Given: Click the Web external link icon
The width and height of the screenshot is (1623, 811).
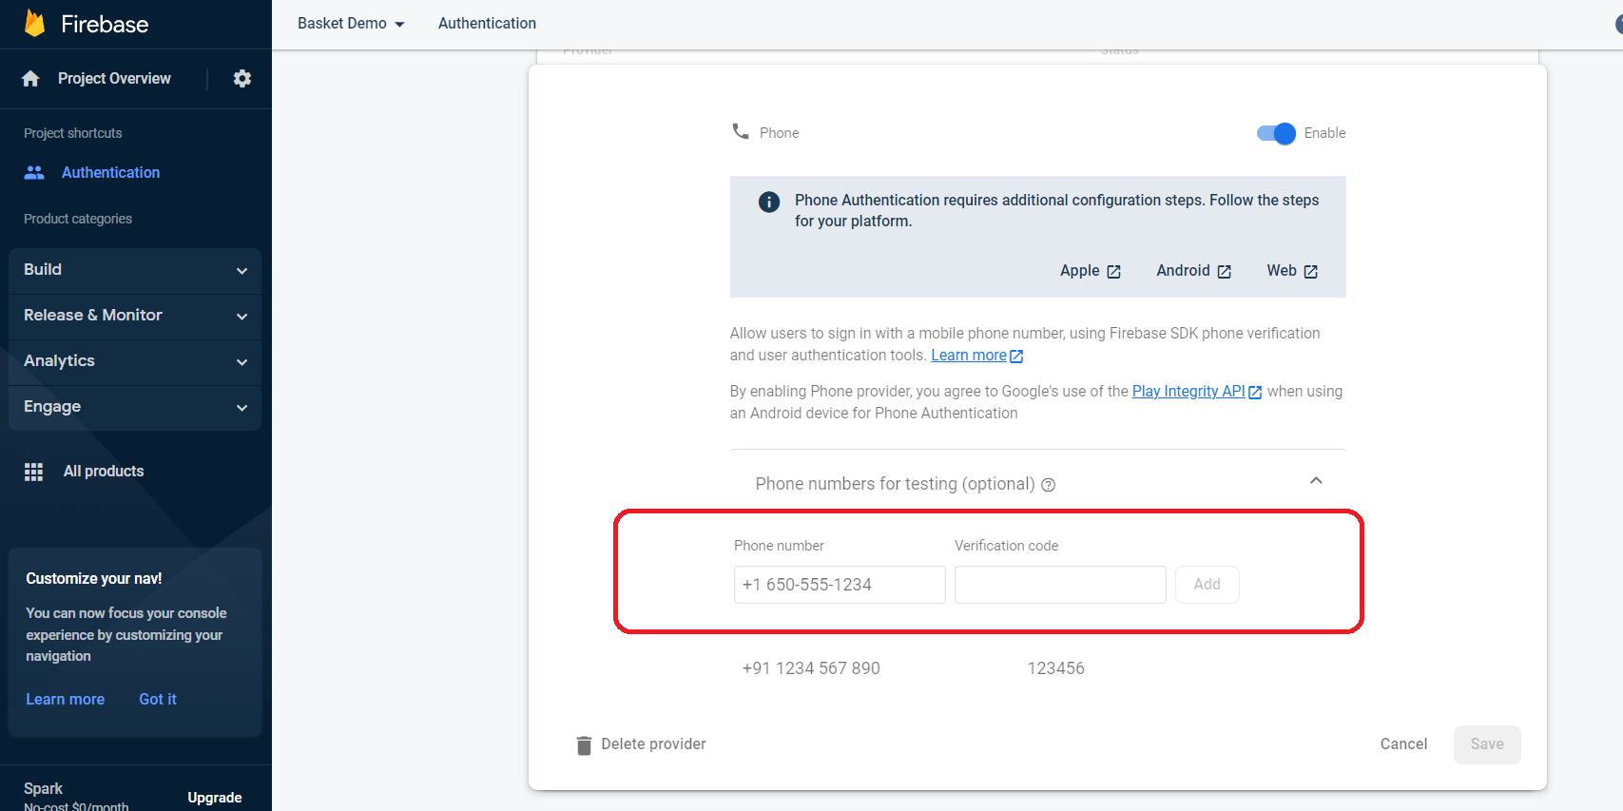Looking at the screenshot, I should point(1311,272).
